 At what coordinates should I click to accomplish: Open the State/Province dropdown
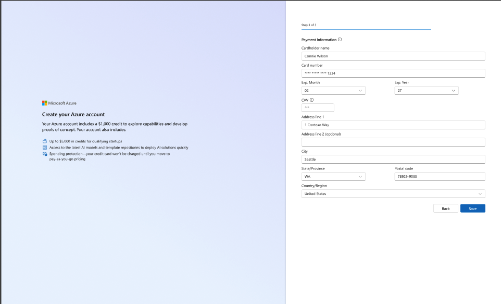point(333,177)
